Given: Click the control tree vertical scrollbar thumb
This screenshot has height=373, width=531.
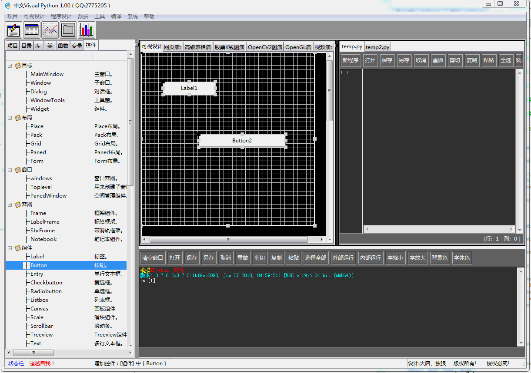Looking at the screenshot, I should pyautogui.click(x=130, y=122).
